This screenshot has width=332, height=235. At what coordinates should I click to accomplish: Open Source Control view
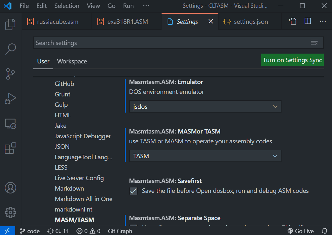coord(10,74)
